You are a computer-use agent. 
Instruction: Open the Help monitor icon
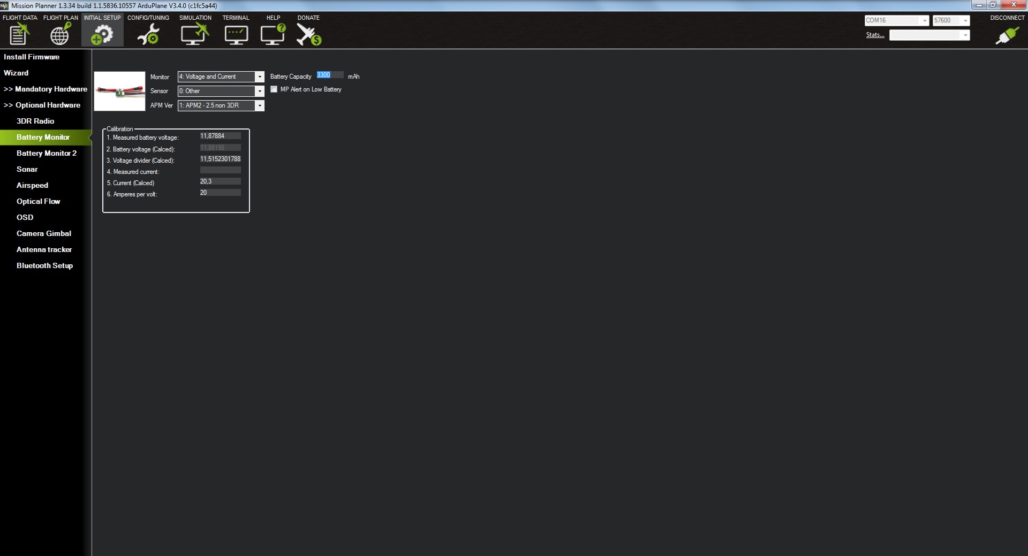click(273, 34)
